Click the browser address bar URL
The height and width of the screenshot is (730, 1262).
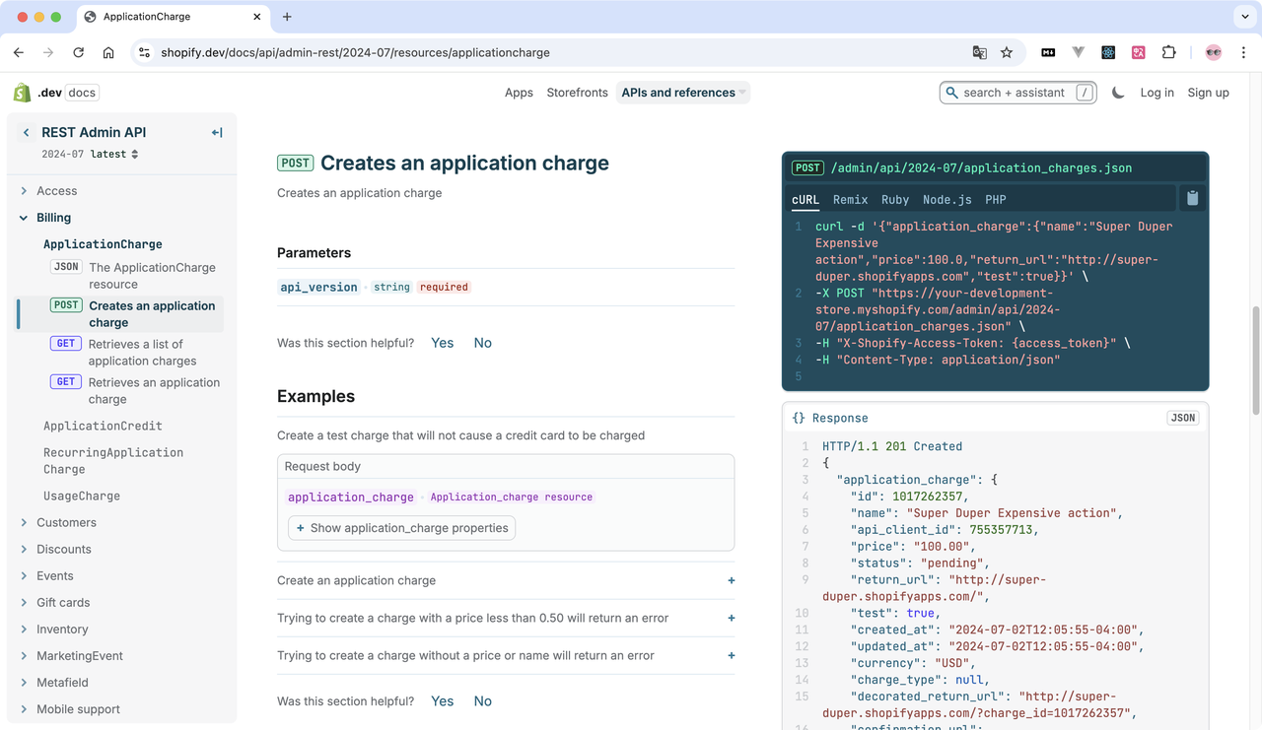[x=355, y=52]
